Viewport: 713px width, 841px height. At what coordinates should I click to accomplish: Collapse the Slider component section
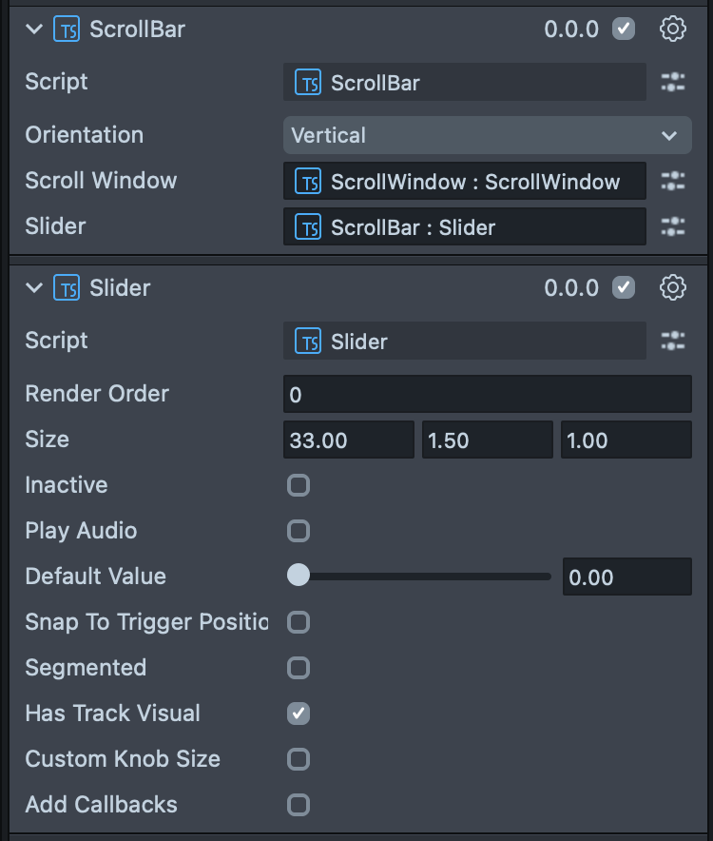tap(35, 287)
